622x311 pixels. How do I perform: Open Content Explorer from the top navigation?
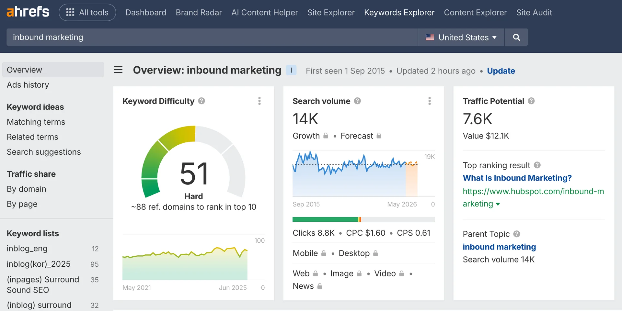475,12
